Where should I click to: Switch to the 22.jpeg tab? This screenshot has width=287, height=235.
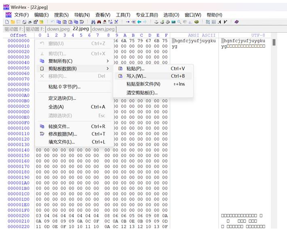[81, 29]
